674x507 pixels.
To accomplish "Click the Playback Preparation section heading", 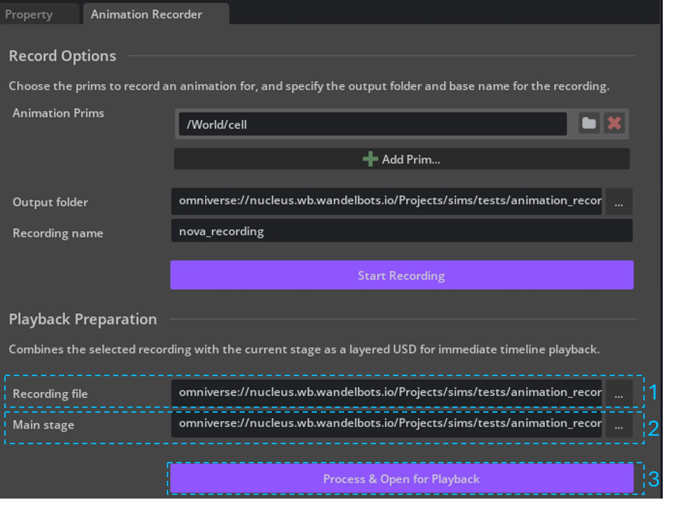I will pos(83,320).
